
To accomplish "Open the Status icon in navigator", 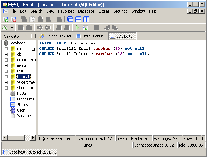I will point(13,105).
